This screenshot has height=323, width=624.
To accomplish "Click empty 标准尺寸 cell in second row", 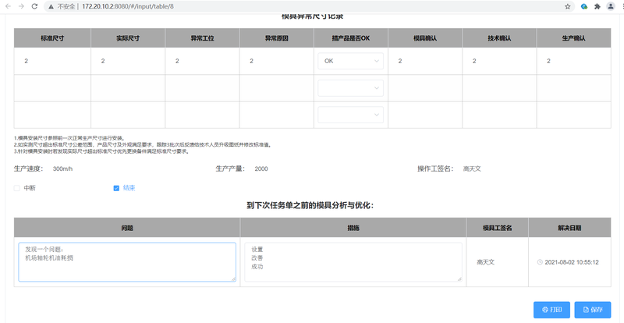I will (52, 88).
